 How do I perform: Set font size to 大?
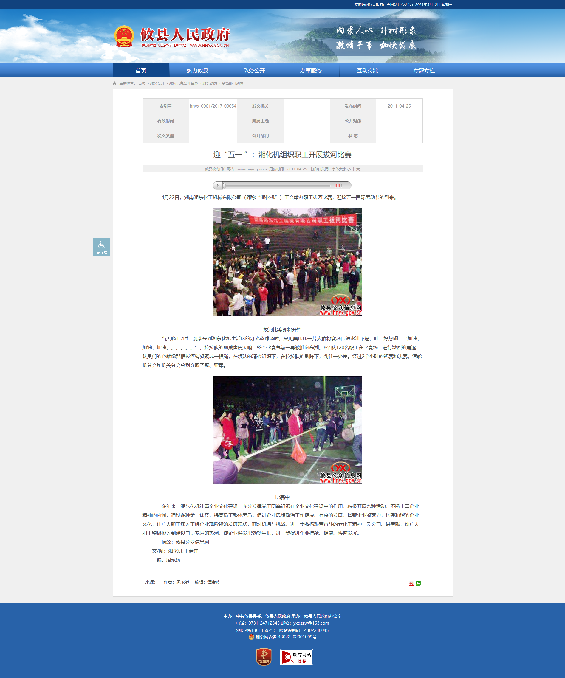[x=358, y=169]
